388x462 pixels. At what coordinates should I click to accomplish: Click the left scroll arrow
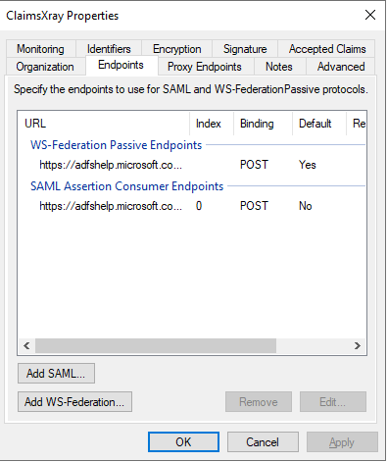26,345
